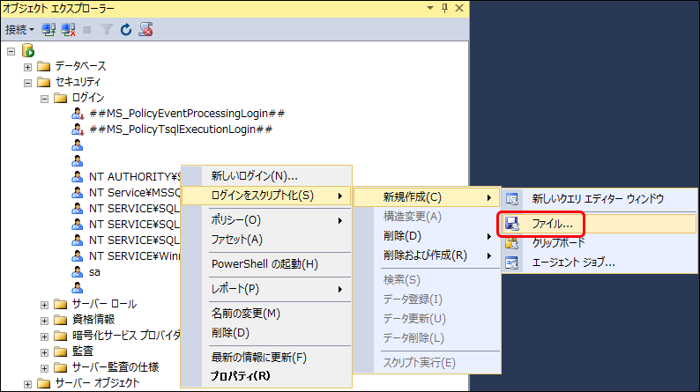700x392 pixels.
Task: Expand the サーバー ロール folder
Action: 45,304
